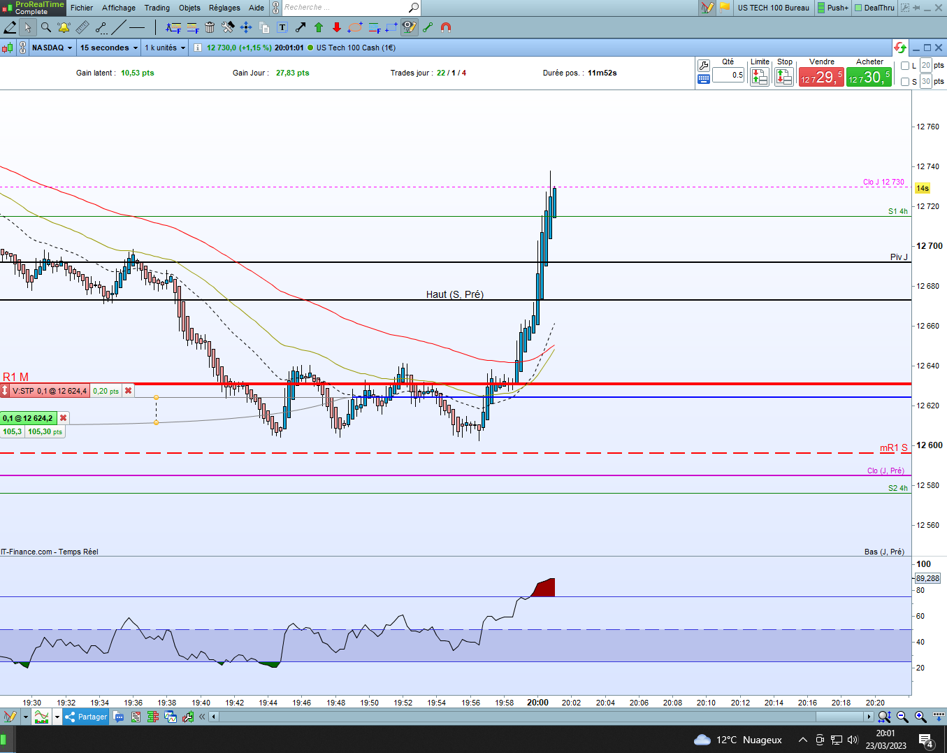Expand the indicators dropdown arrow in bottom toolbar
Viewport: 947px width, 753px height.
[57, 717]
